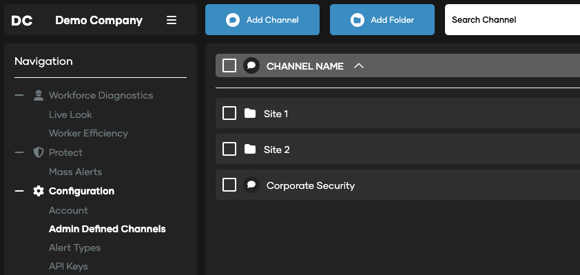Open the Mass Alerts page
This screenshot has height=275, width=580.
[76, 172]
